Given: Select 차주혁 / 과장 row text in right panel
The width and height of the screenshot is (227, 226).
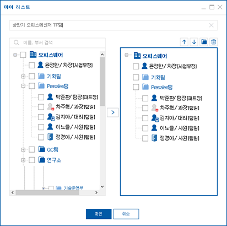Looking at the screenshot, I should click(180, 108).
